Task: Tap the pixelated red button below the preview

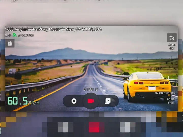Action: tap(94, 127)
